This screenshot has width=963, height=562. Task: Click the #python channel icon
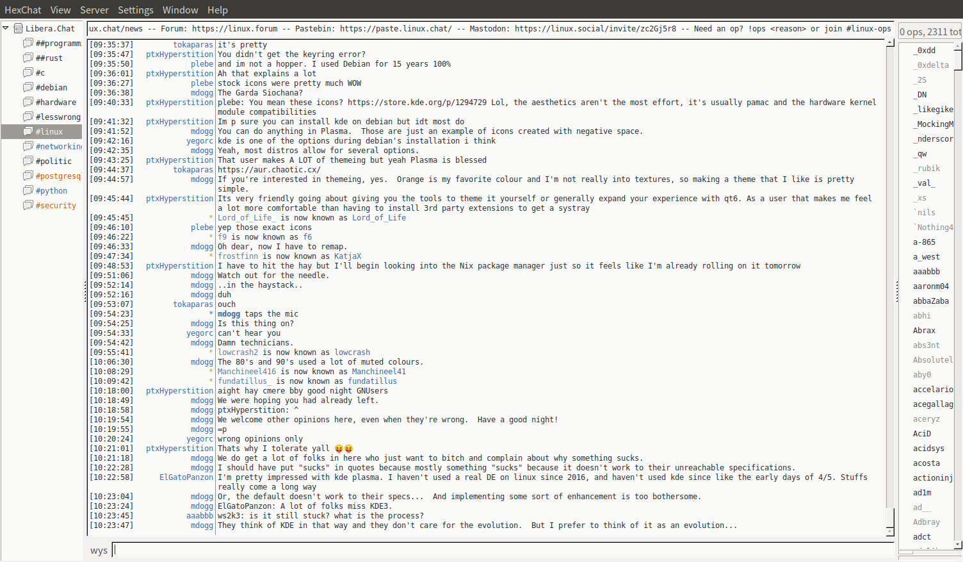[28, 190]
